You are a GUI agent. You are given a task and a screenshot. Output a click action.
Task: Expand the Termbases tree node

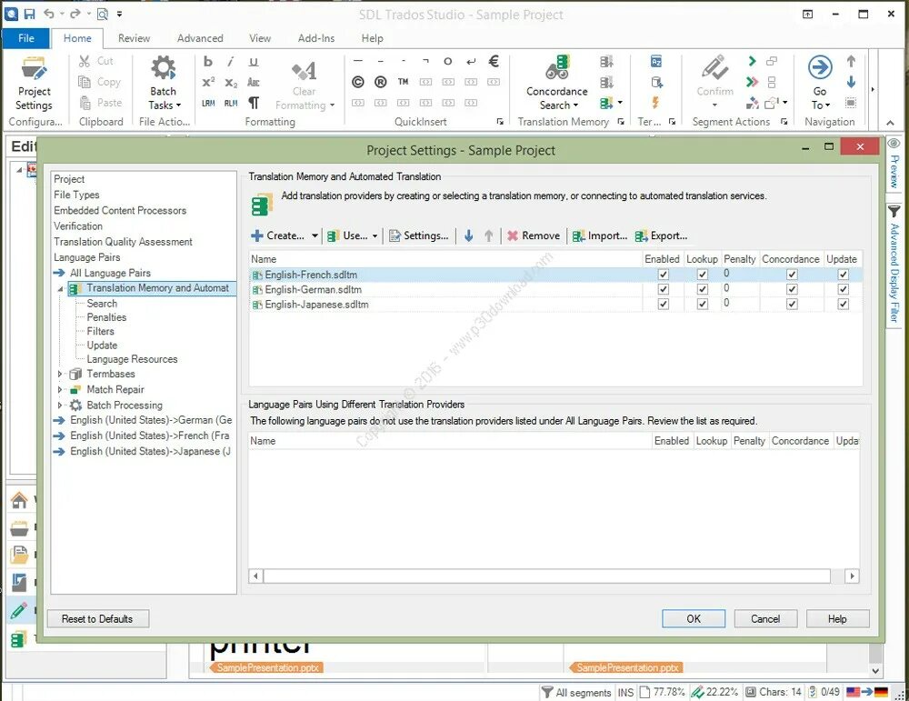[60, 374]
